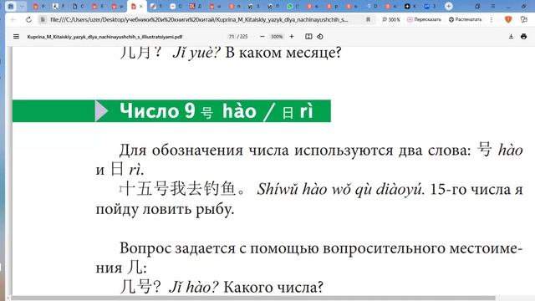Open the three-dot more actions menu
The image size is (535, 301).
(491, 20)
